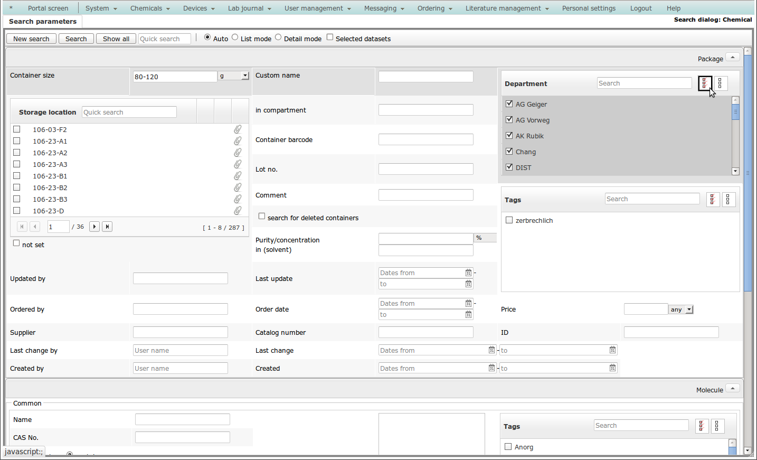
Task: Open the Lab journal menu
Action: (x=249, y=8)
